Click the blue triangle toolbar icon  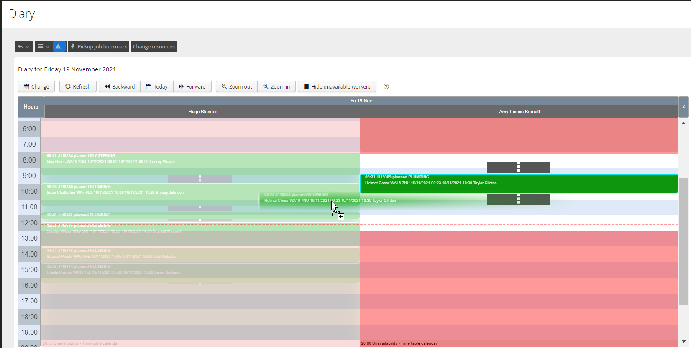59,46
